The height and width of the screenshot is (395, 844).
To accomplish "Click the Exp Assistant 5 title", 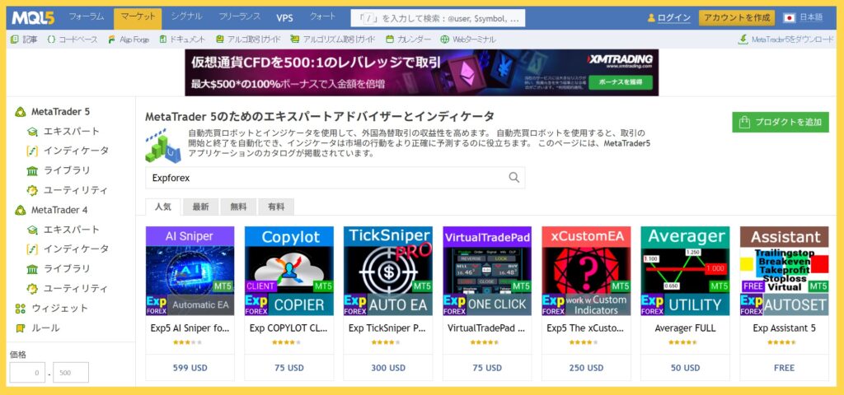I will click(785, 328).
